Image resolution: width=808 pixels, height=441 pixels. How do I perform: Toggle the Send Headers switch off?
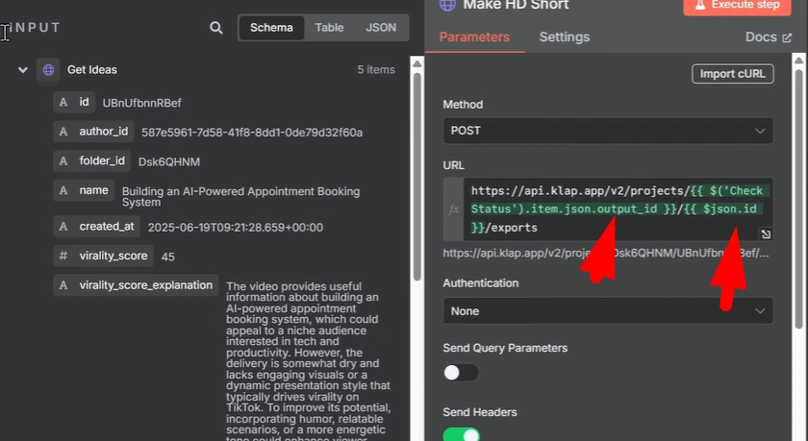pos(461,435)
